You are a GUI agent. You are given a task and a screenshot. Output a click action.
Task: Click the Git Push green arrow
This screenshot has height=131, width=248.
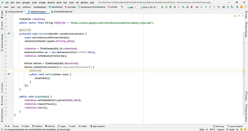pos(210,7)
